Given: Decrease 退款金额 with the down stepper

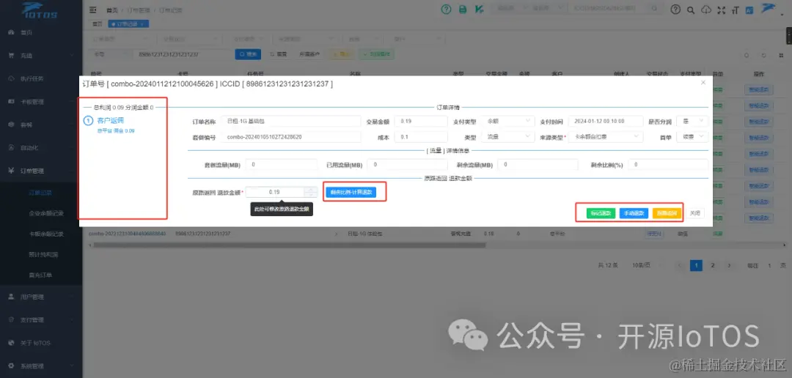Looking at the screenshot, I should coord(311,195).
